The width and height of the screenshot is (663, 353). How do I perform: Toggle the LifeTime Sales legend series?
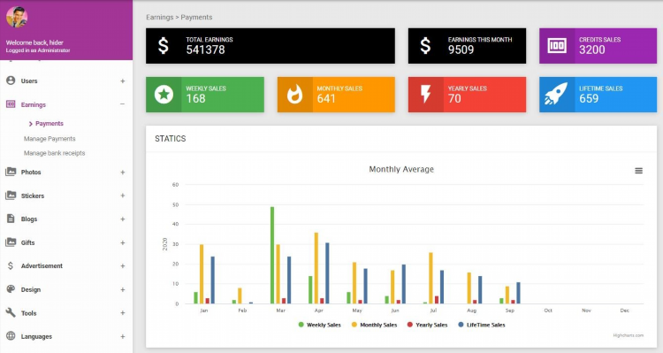point(482,325)
